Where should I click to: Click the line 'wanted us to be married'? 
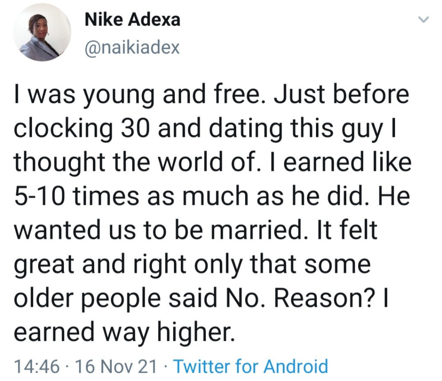[x=196, y=229]
